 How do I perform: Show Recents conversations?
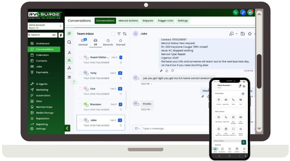(x=108, y=42)
